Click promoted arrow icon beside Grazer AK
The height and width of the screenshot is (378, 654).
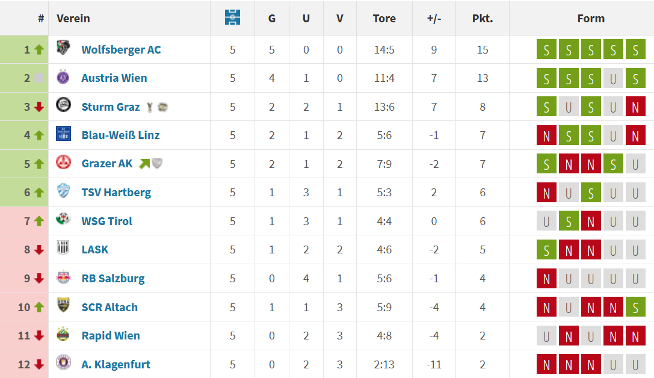point(144,164)
